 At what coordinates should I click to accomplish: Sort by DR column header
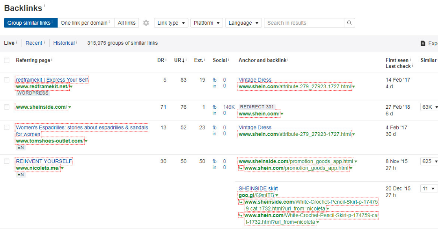[161, 60]
